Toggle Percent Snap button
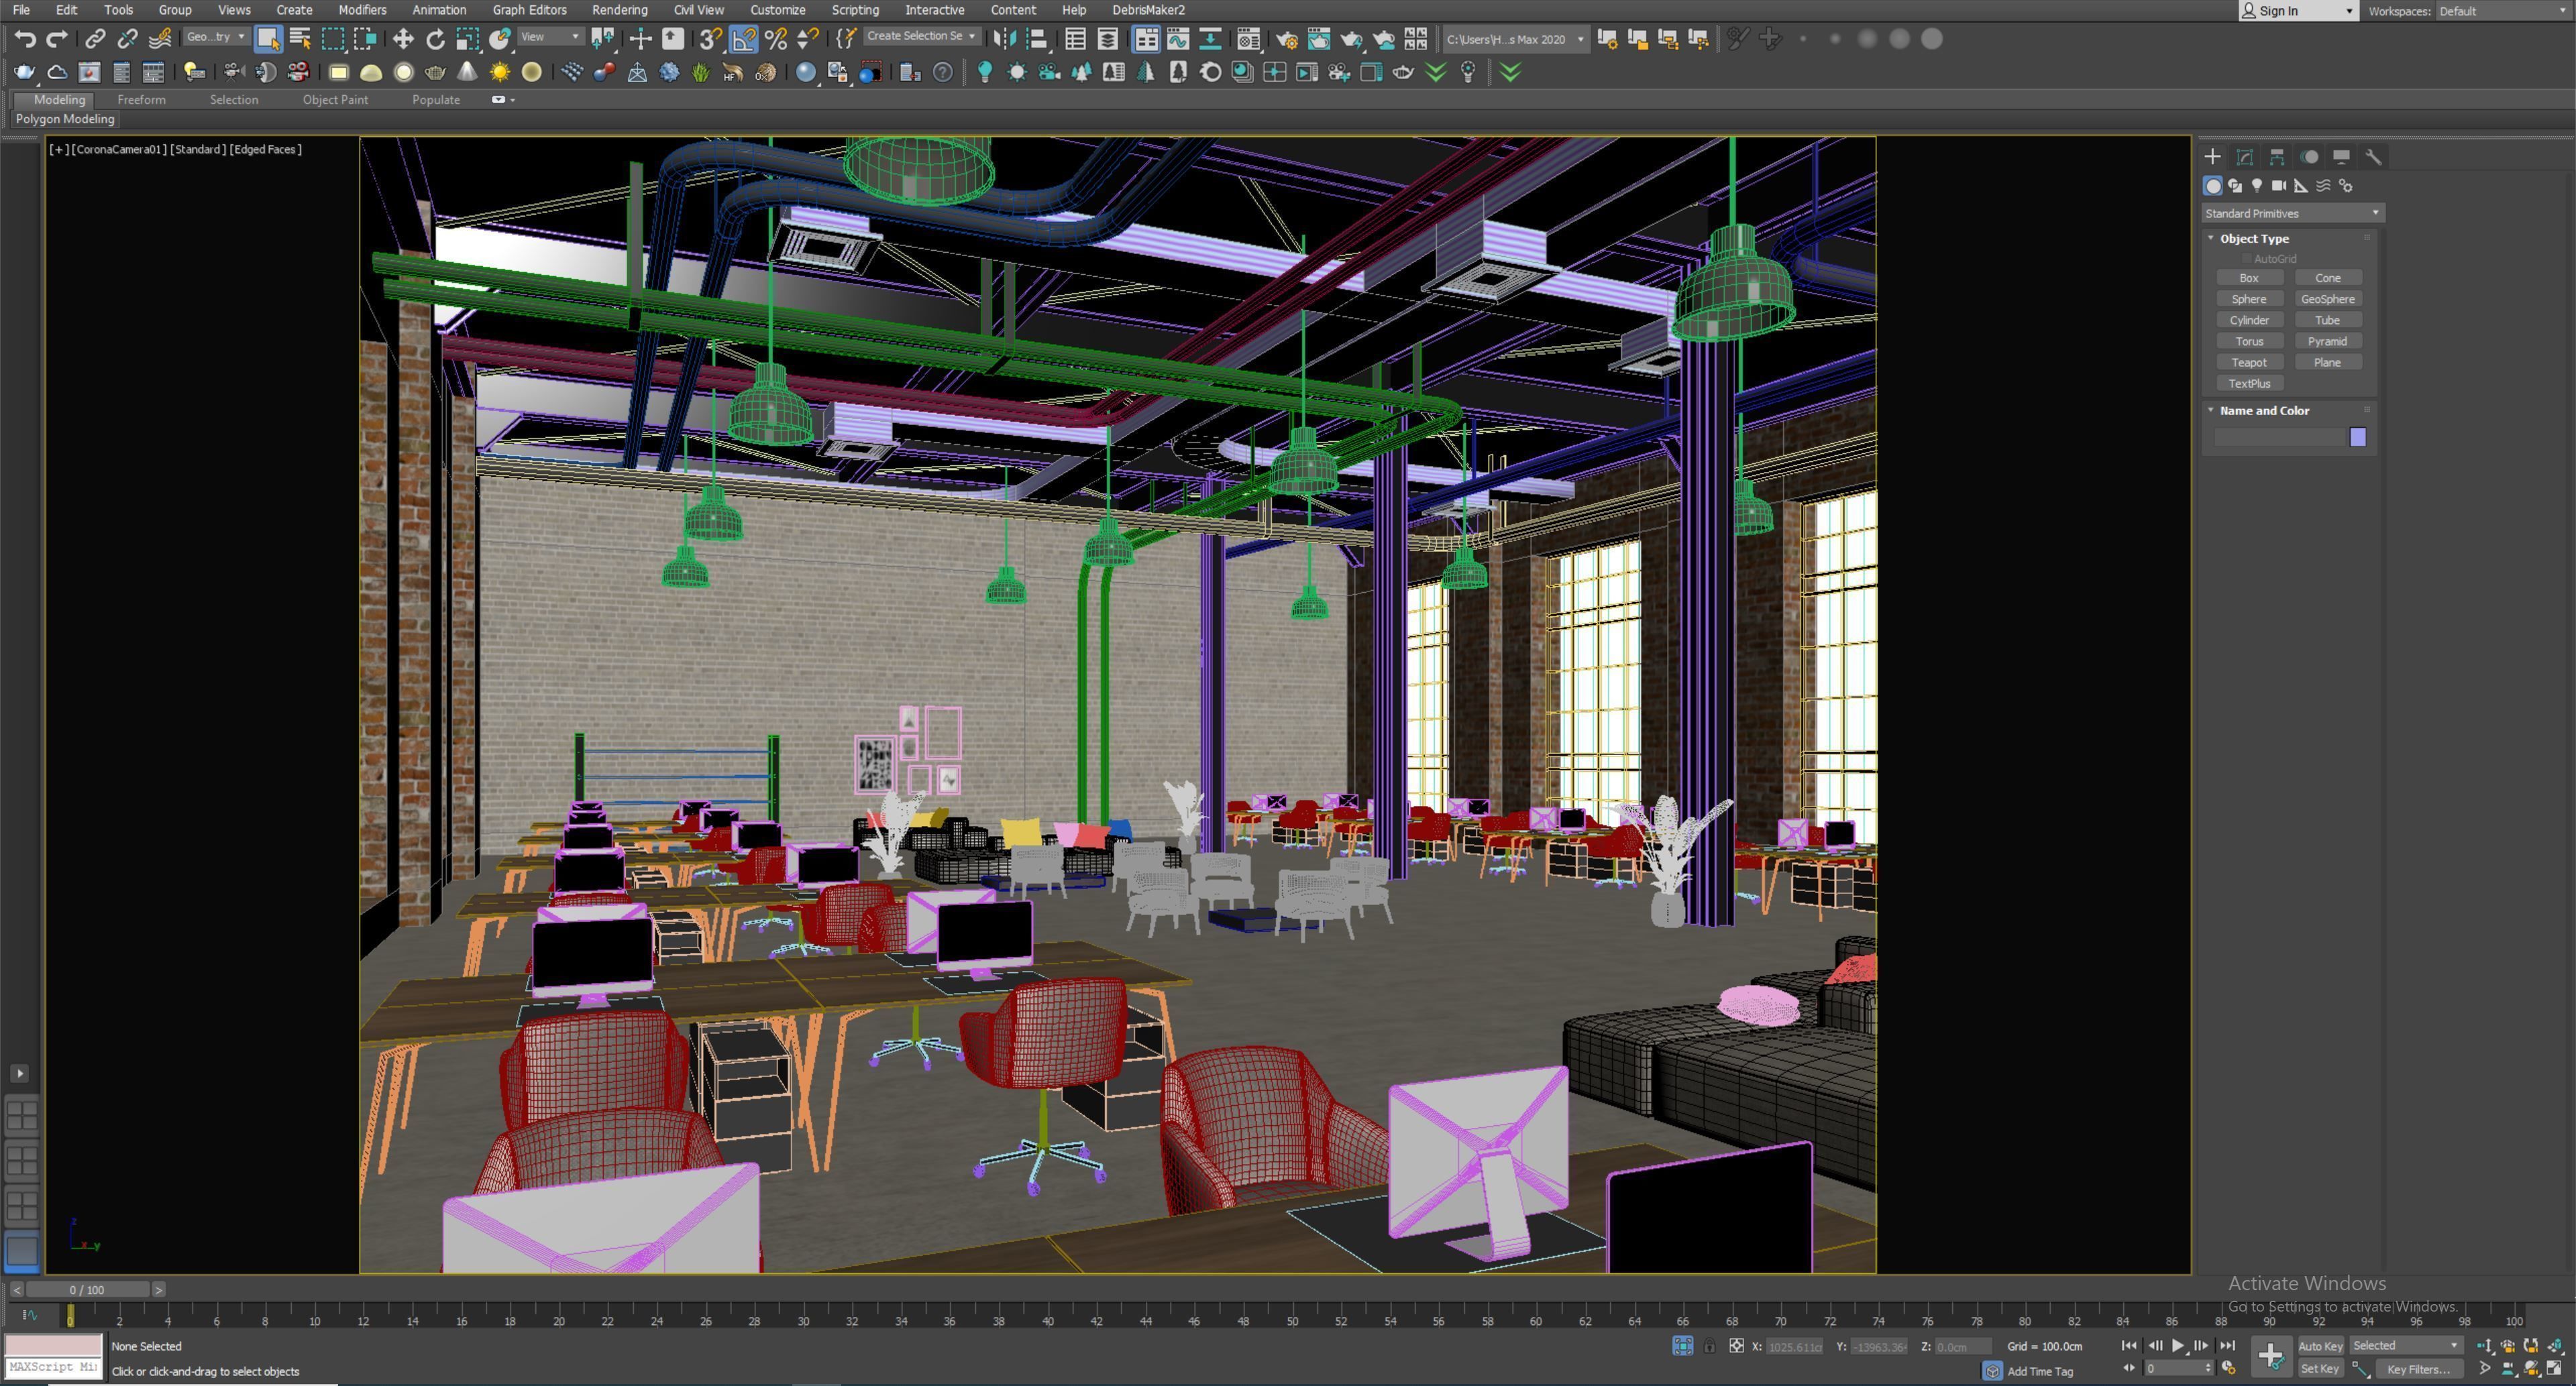The image size is (2576, 1386). point(775,39)
